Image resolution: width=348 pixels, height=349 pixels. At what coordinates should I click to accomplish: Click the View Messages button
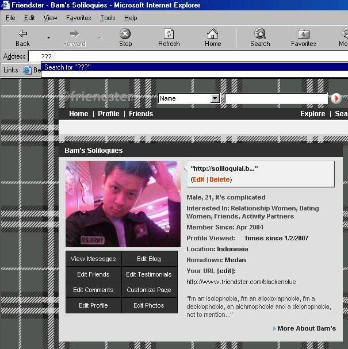pyautogui.click(x=93, y=259)
